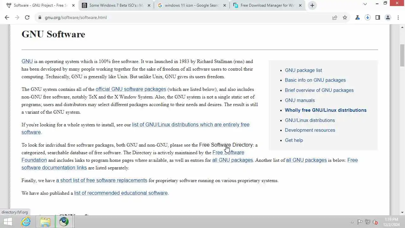
Task: Click the page vertical scrollbar thumb
Action: (x=402, y=55)
